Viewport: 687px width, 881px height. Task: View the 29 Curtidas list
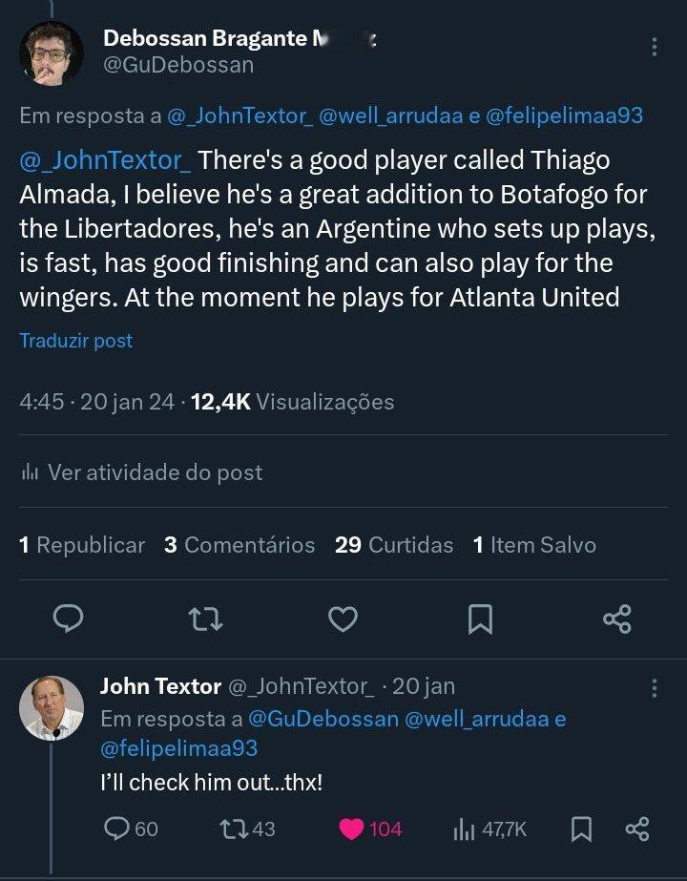click(394, 545)
